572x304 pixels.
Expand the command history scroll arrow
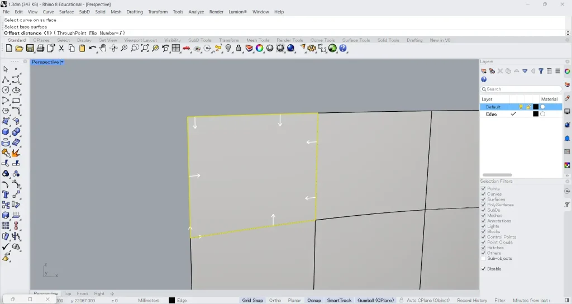click(568, 33)
